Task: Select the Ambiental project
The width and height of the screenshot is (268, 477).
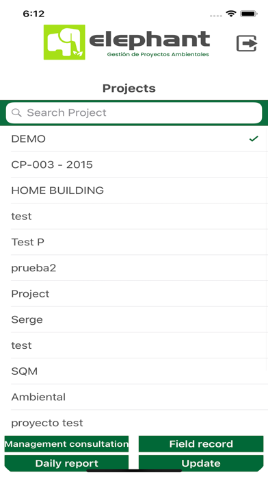Action: 134,397
